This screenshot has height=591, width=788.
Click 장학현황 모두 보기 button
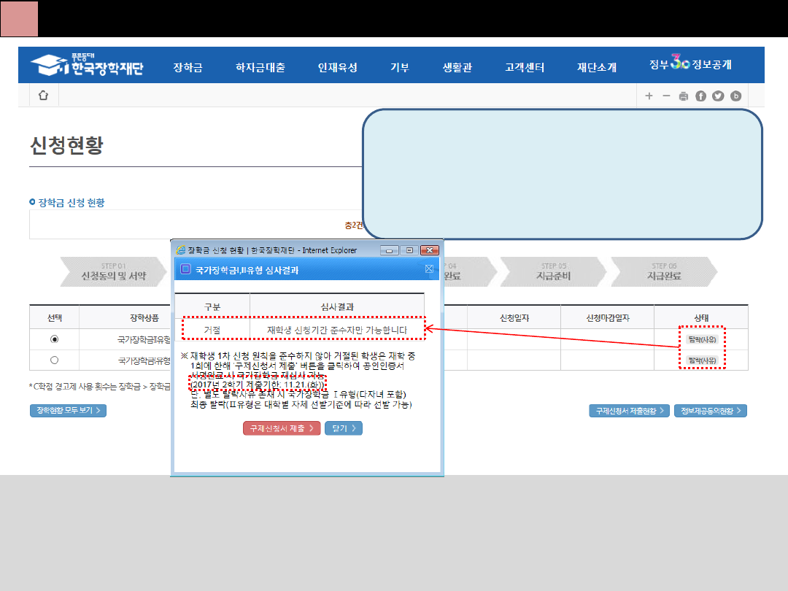pyautogui.click(x=68, y=411)
